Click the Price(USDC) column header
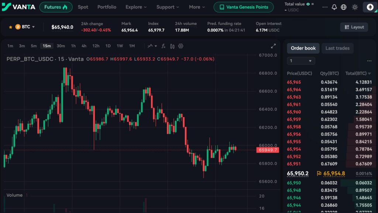This screenshot has height=213, width=378. click(x=299, y=74)
